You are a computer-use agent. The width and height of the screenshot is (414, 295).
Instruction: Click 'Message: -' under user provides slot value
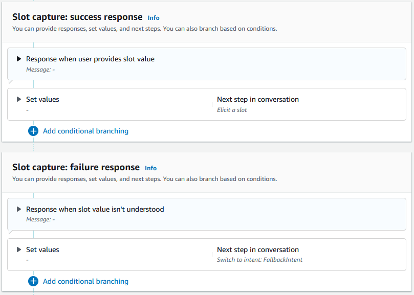pos(40,70)
